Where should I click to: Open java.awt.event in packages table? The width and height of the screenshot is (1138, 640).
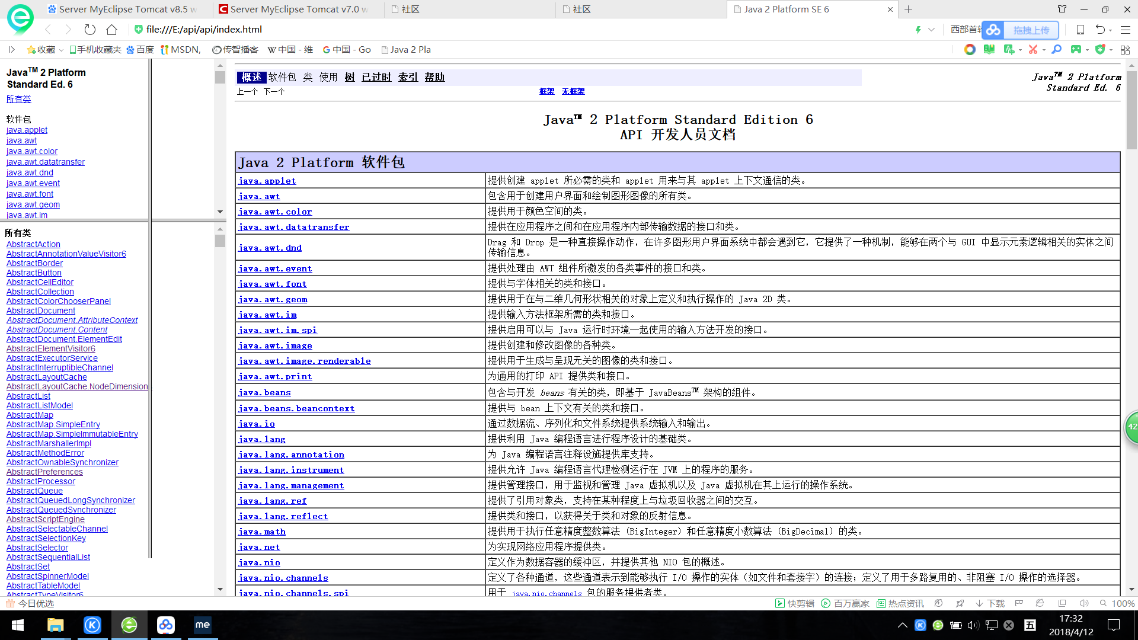[x=275, y=268]
